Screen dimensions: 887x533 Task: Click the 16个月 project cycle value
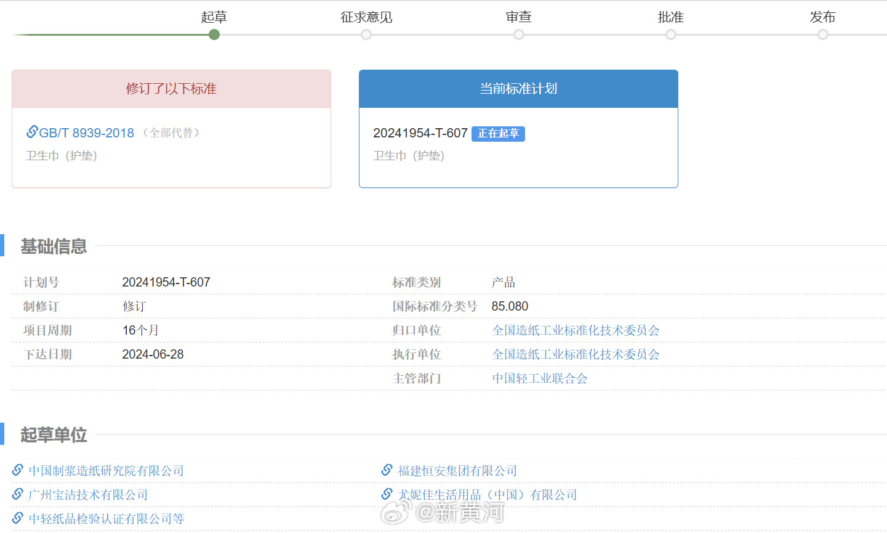click(140, 330)
